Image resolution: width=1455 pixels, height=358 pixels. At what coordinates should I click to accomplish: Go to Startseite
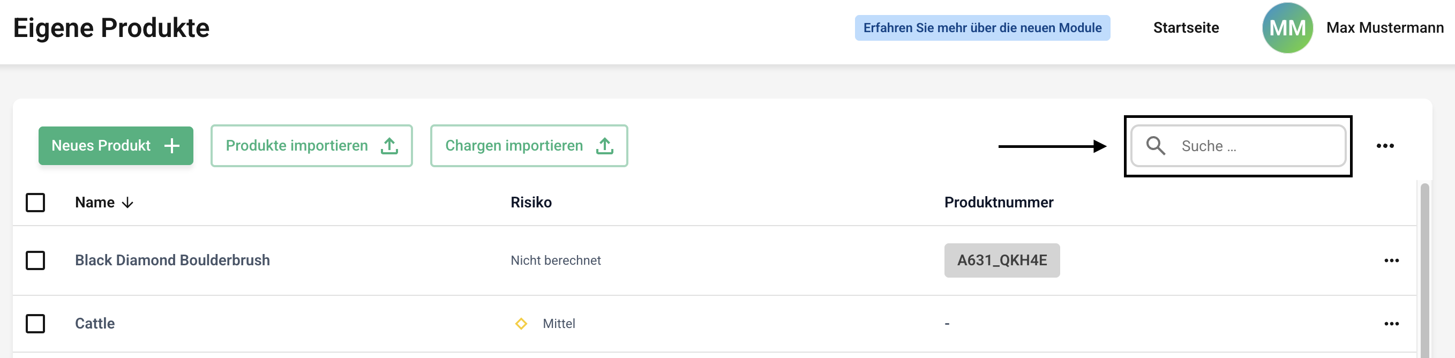[1186, 28]
